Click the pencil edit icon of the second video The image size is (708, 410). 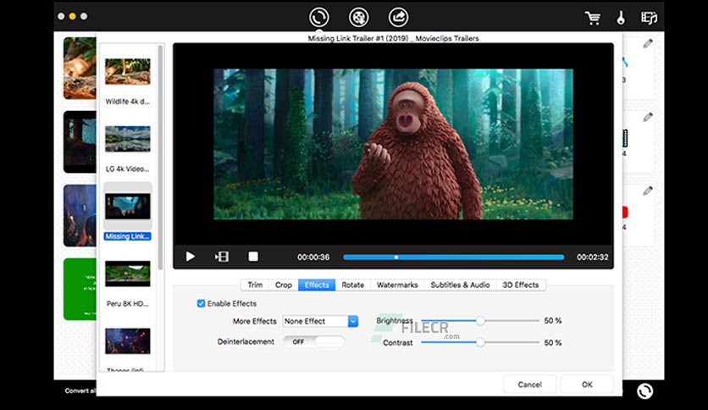point(648,118)
